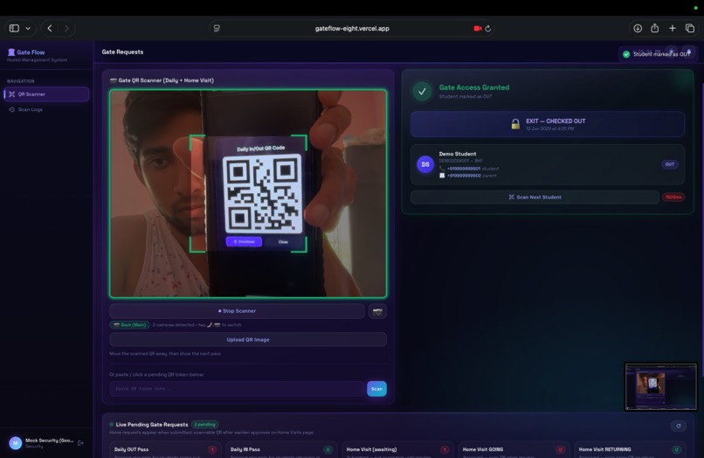Focus the gateflow-eight.vercel.app address bar
The height and width of the screenshot is (458, 704).
pos(352,28)
